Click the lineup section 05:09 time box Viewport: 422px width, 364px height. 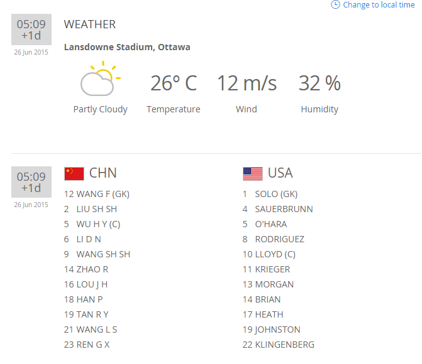tap(31, 182)
